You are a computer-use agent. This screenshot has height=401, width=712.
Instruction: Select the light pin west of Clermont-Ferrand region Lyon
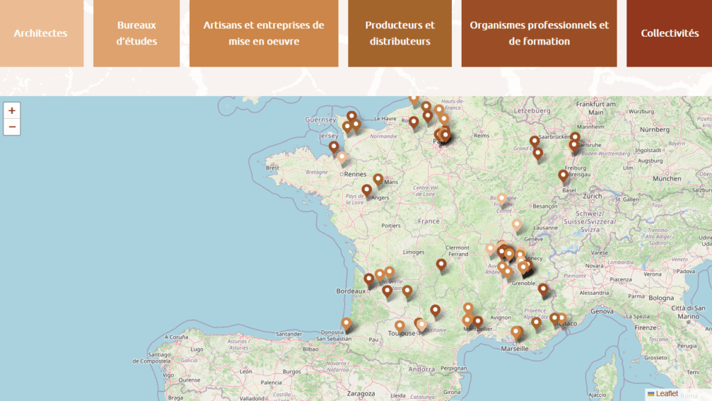(x=490, y=249)
